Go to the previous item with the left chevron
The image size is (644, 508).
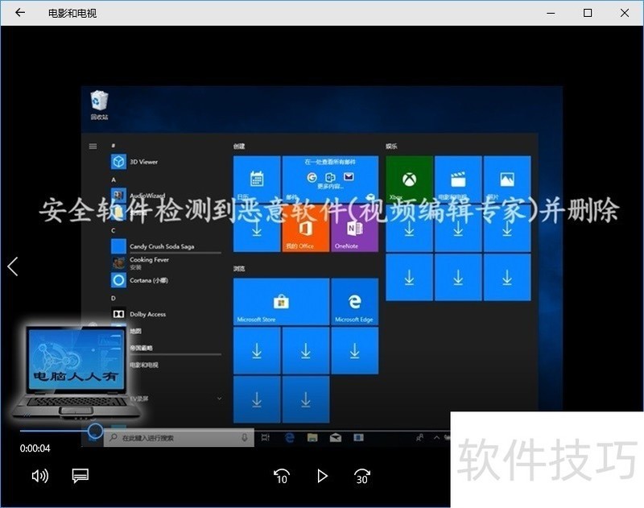coord(13,266)
